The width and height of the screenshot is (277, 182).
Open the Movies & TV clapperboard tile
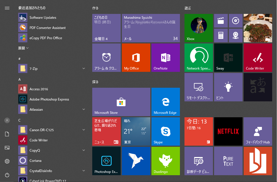pyautogui.click(x=221, y=21)
